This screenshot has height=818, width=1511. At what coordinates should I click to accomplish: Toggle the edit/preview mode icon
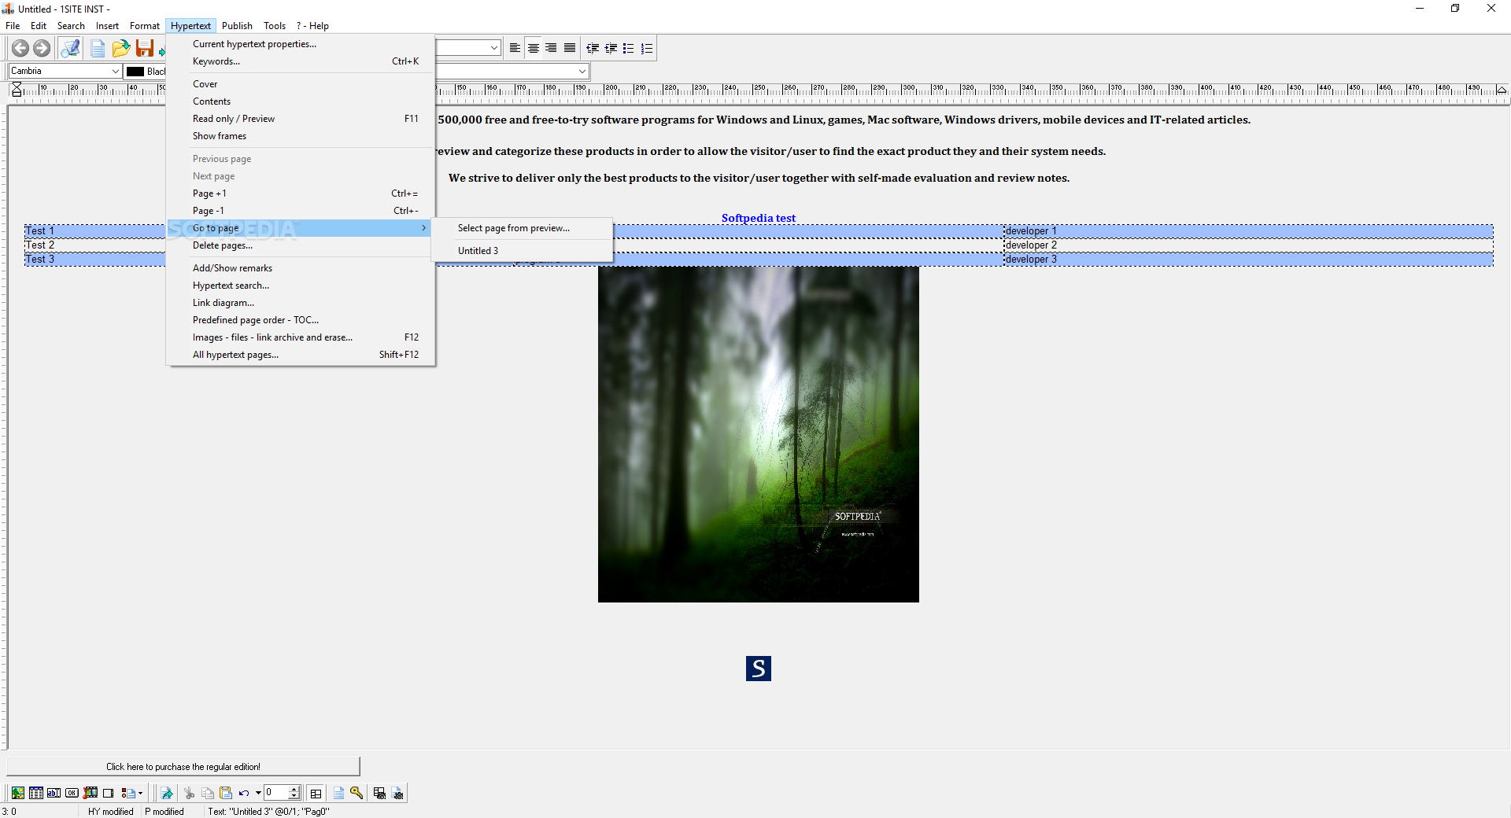pos(70,48)
